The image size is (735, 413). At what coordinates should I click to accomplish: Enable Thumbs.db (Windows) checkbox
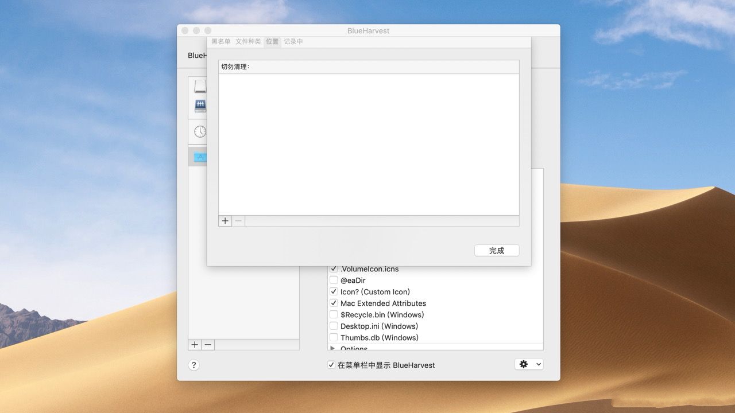click(334, 337)
